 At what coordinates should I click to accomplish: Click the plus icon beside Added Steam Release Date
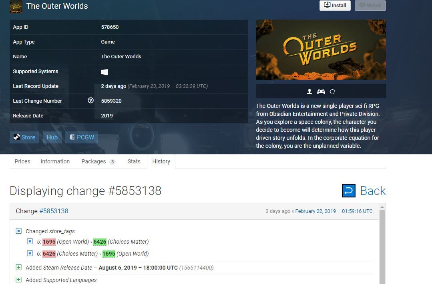pyautogui.click(x=18, y=267)
